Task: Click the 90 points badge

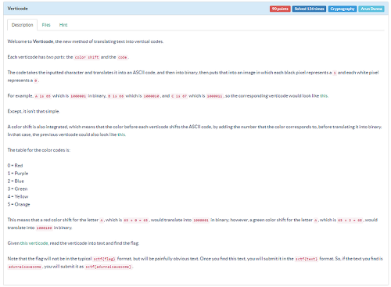Action: [x=280, y=9]
